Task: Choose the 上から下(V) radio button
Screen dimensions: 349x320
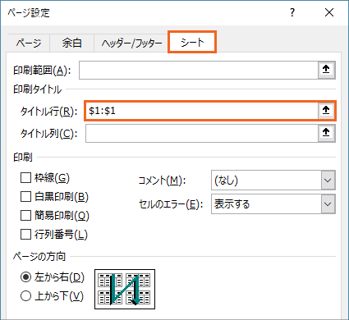Action: (25, 296)
